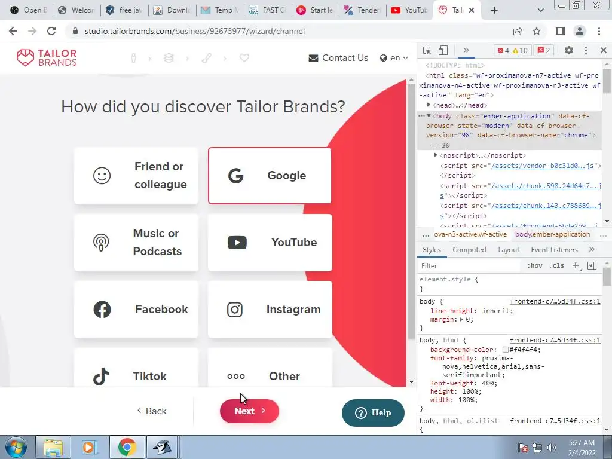The width and height of the screenshot is (612, 459).
Task: Open the vendor-b0c31d0 js script link
Action: tap(543, 166)
